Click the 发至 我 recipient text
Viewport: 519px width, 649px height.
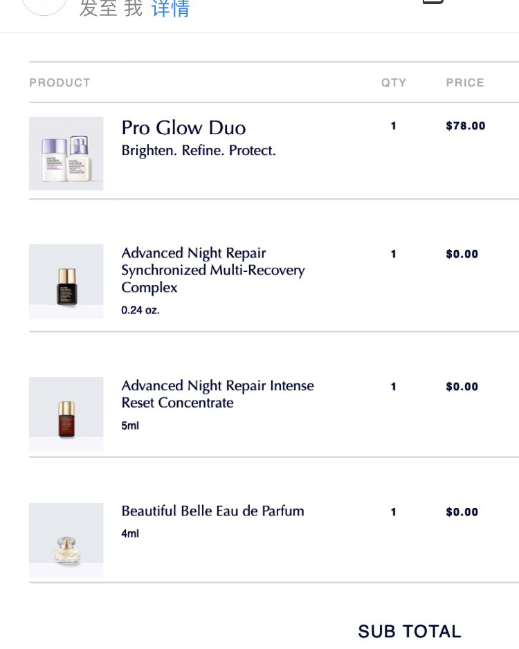[x=111, y=8]
